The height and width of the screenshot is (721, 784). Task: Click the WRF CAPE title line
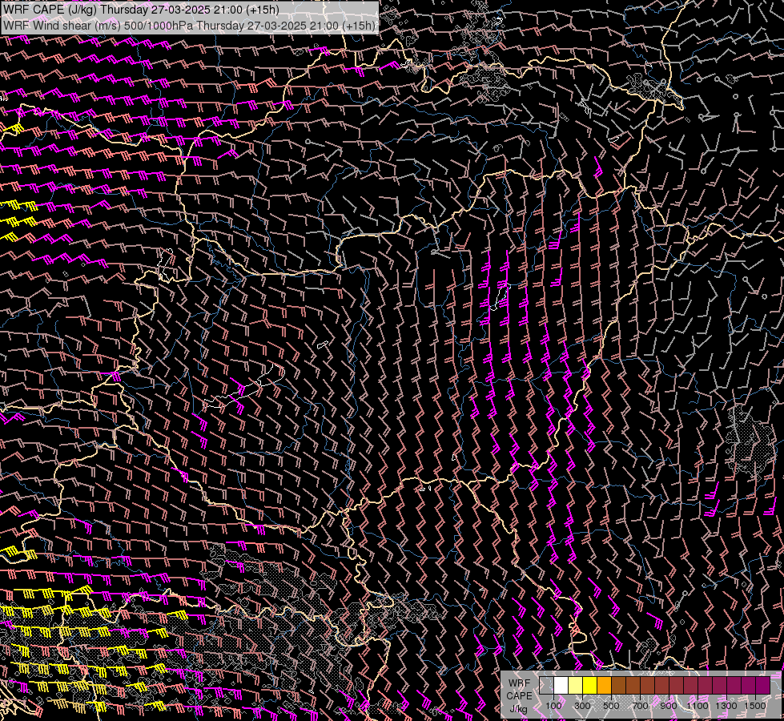point(141,10)
